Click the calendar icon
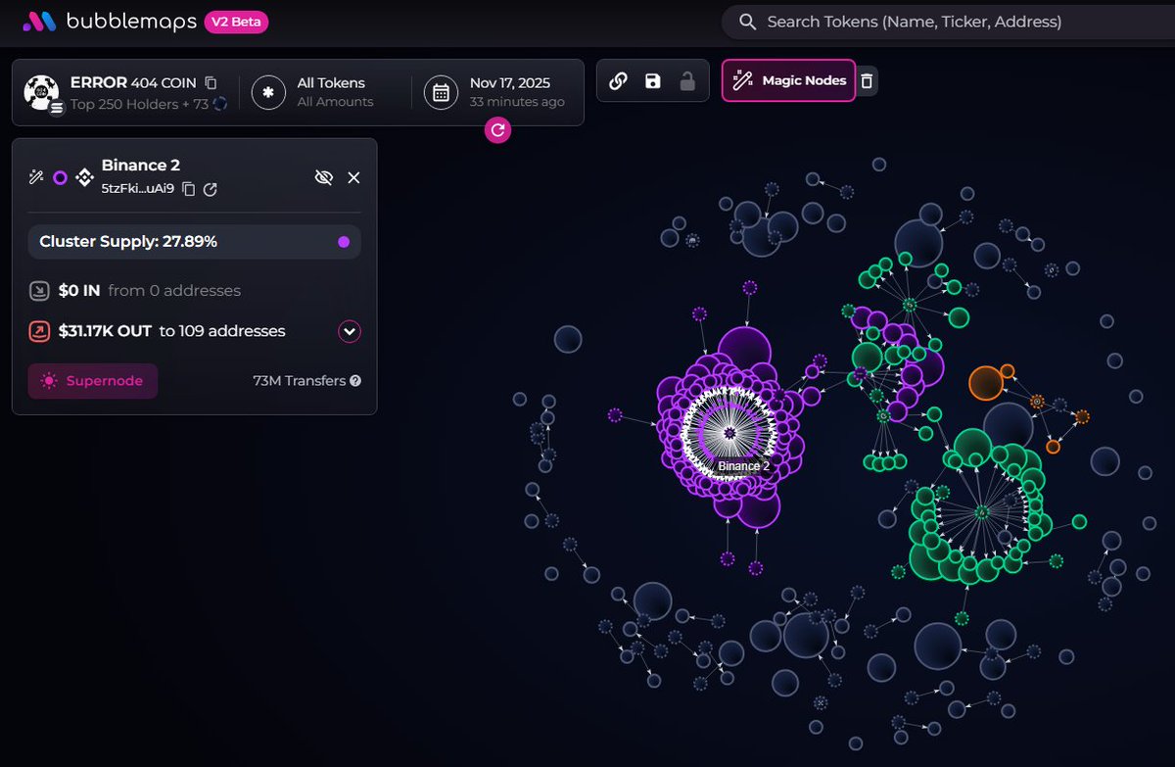Image resolution: width=1175 pixels, height=767 pixels. [442, 92]
